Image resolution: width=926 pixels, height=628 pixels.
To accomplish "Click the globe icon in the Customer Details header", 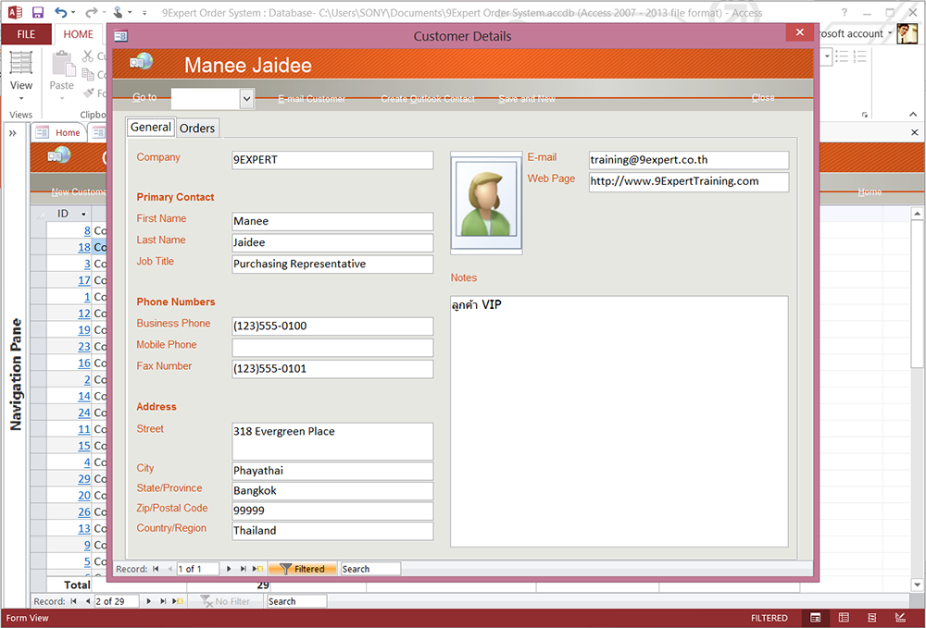I will point(141,61).
